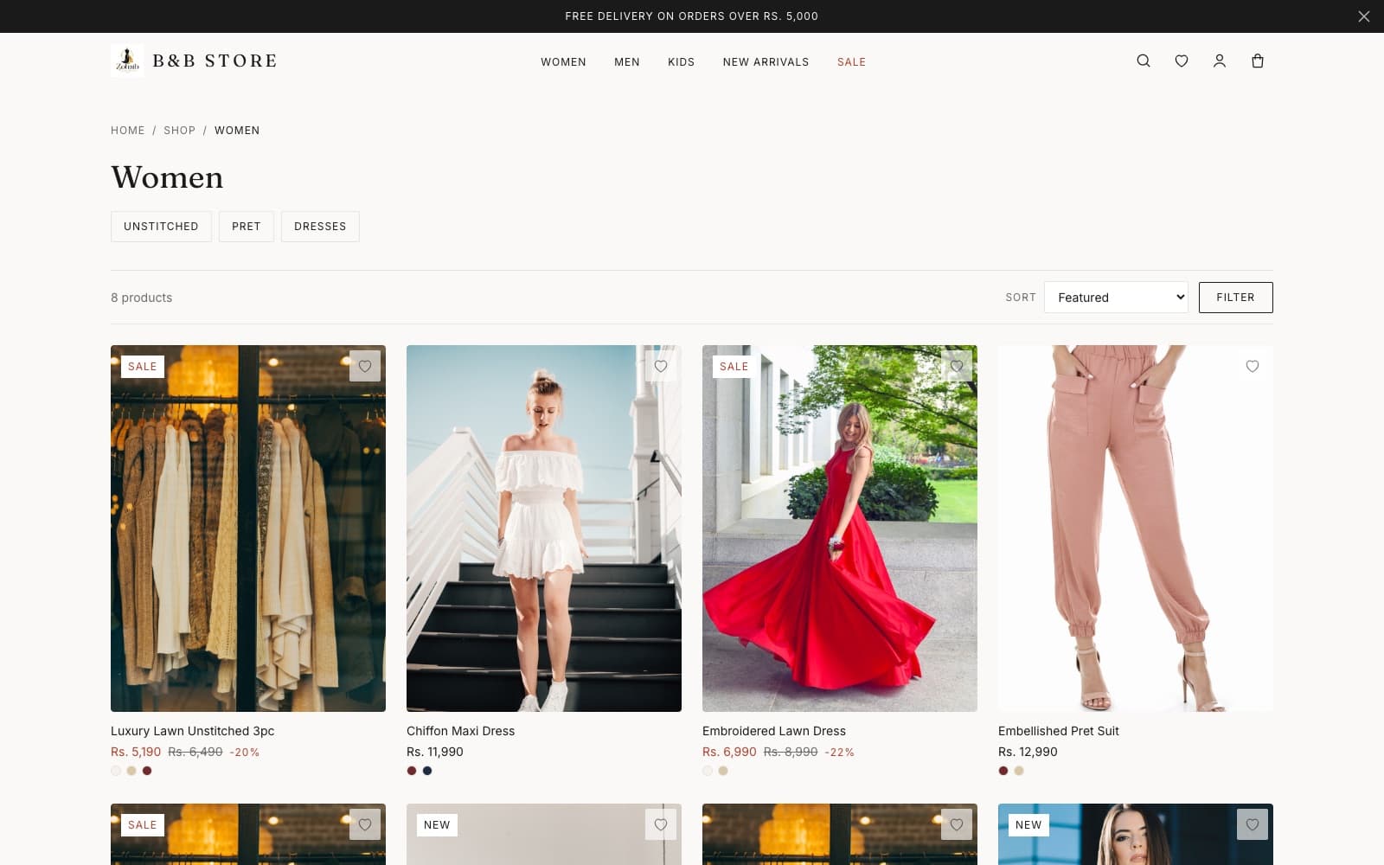Open the Featured sort dropdown
The image size is (1384, 865).
[1116, 298]
